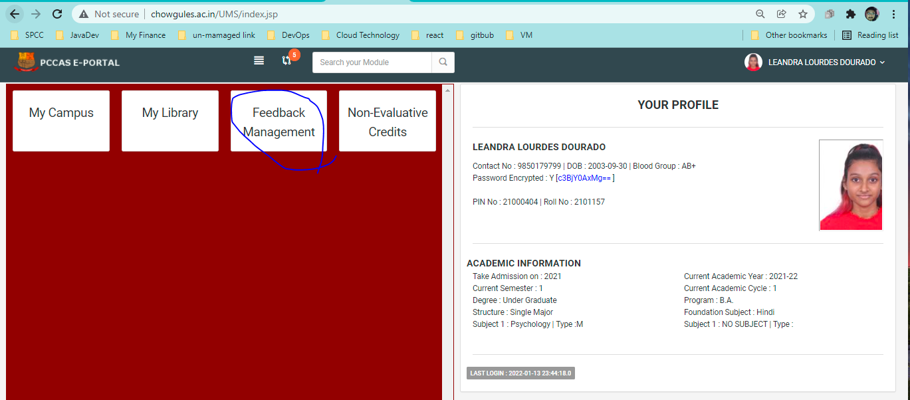Open the VM bookmark folder
The width and height of the screenshot is (910, 400).
tap(520, 35)
